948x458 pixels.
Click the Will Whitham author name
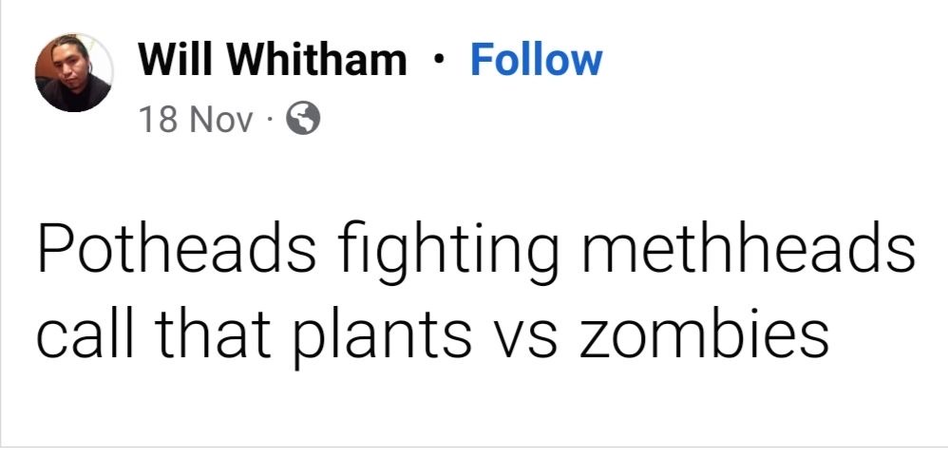272,60
